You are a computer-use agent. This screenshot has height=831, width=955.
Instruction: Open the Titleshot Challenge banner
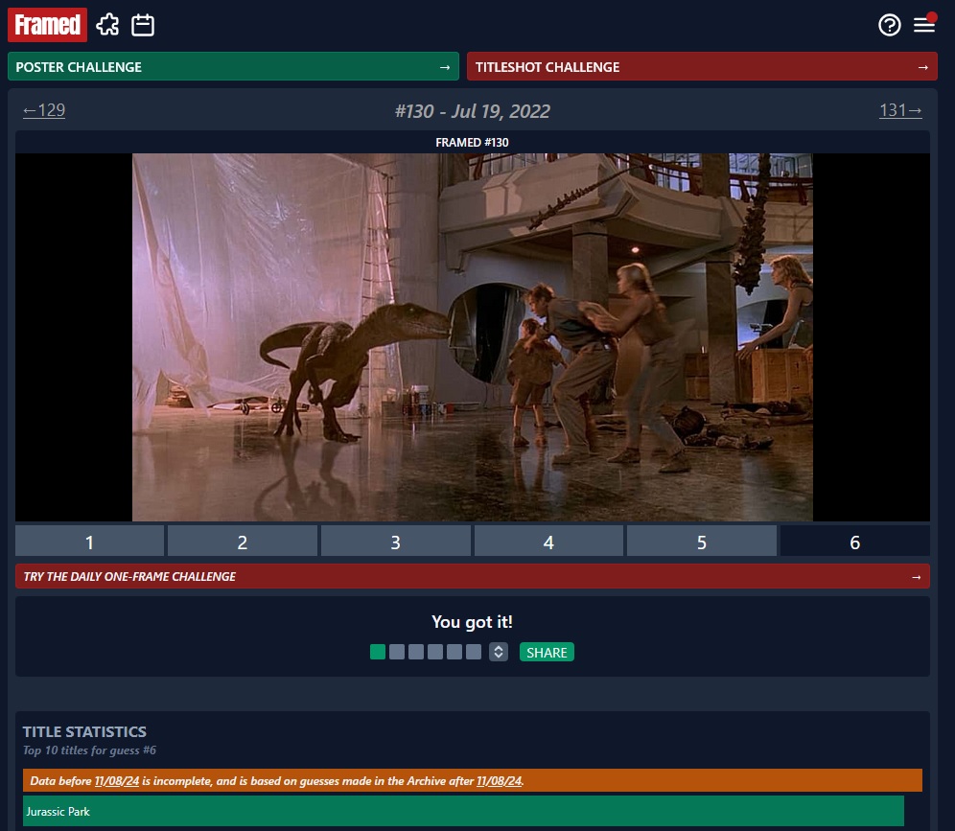click(702, 66)
